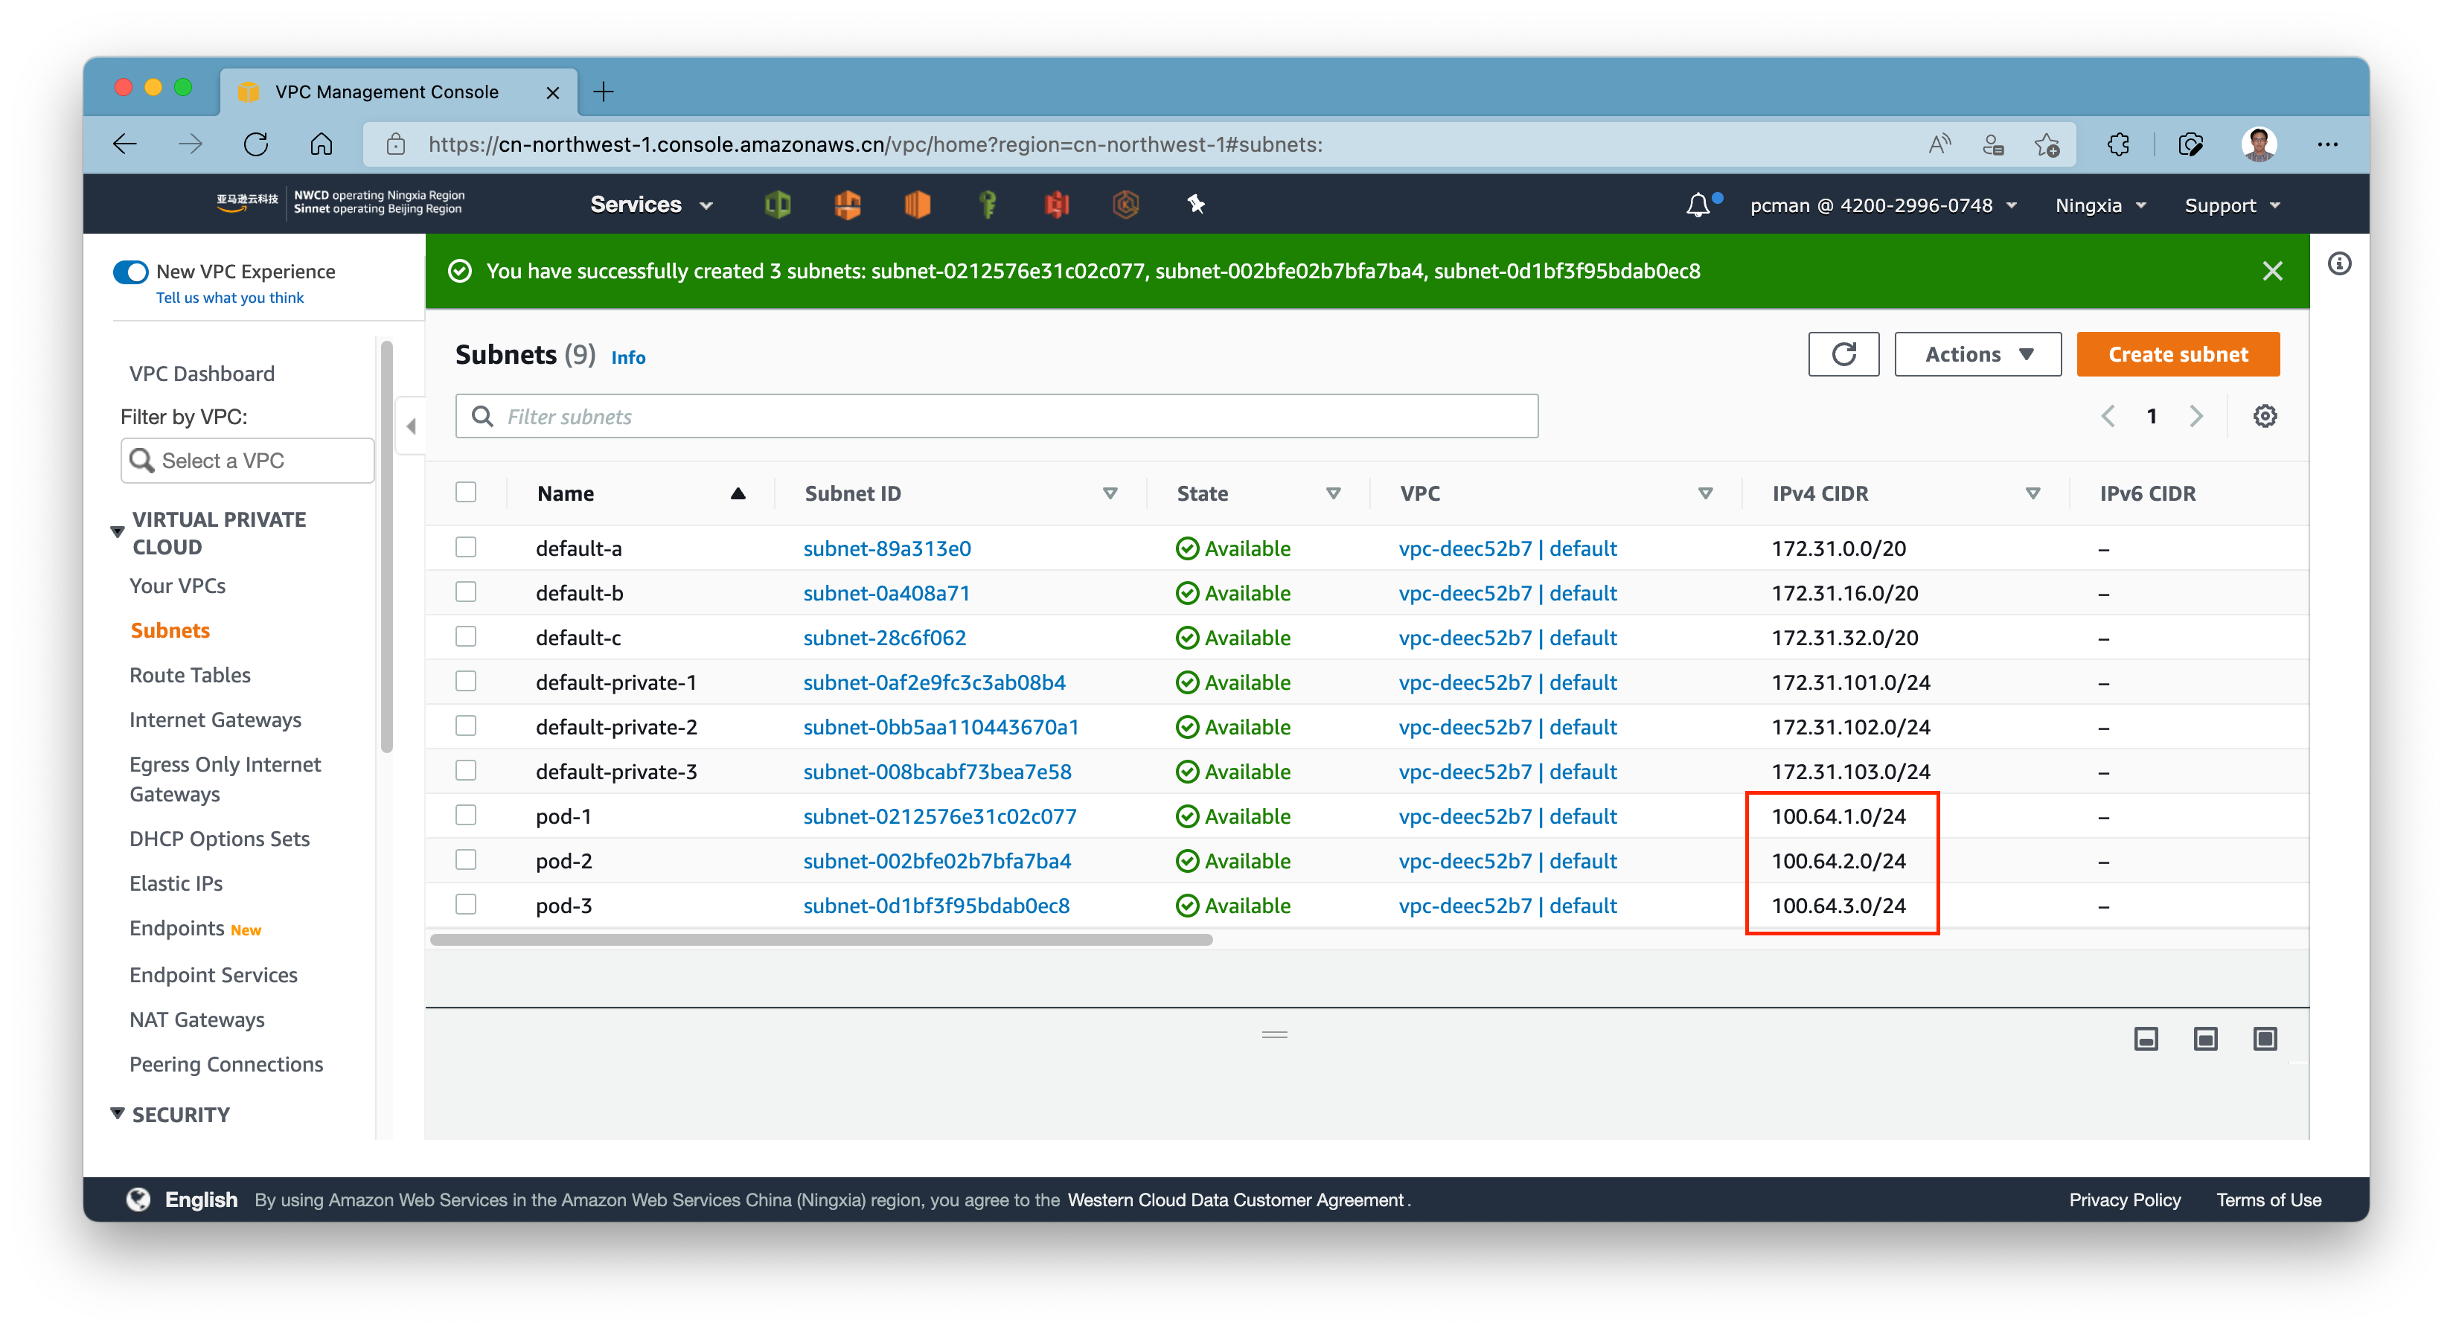Open Elastic IPs in sidebar
Image resolution: width=2453 pixels, height=1332 pixels.
click(x=176, y=883)
